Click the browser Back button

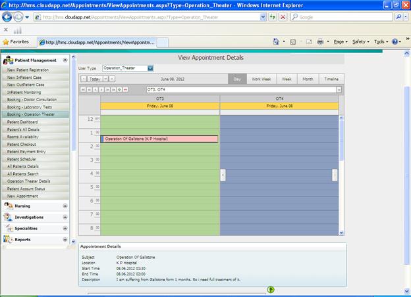click(x=7, y=16)
